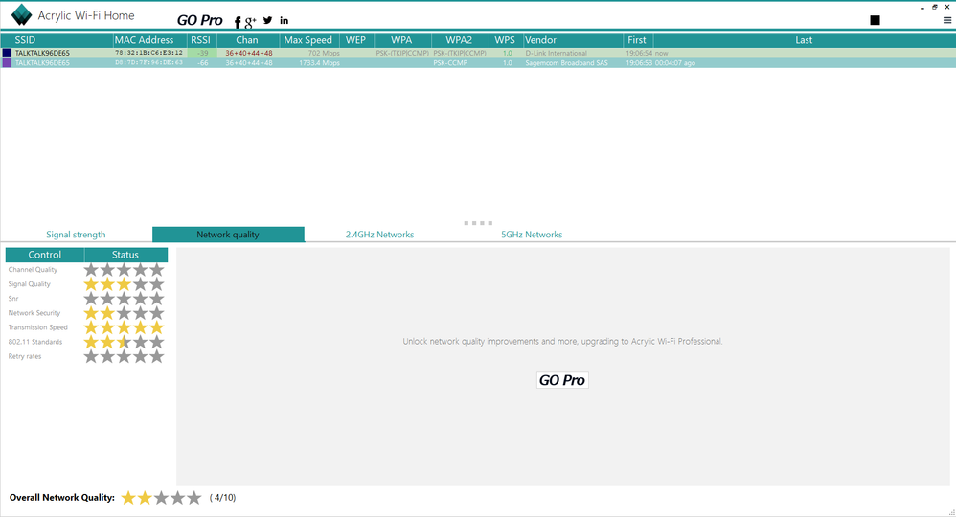Click the Status column header
The width and height of the screenshot is (956, 517).
(125, 255)
